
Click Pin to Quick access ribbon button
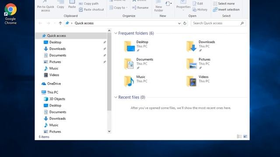tap(45, 7)
